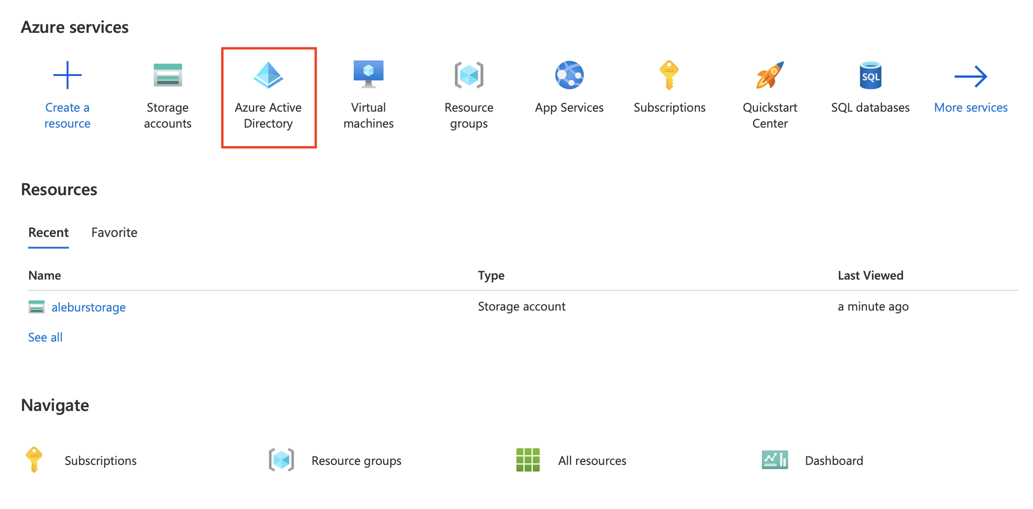The height and width of the screenshot is (509, 1033).
Task: Open Azure Active Directory icon
Action: [268, 75]
